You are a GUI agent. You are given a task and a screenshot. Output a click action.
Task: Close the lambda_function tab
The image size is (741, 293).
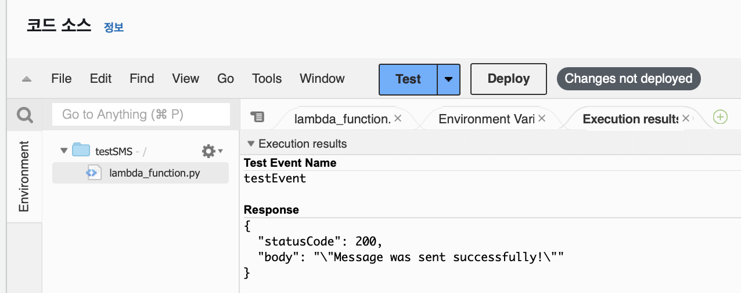tap(398, 118)
